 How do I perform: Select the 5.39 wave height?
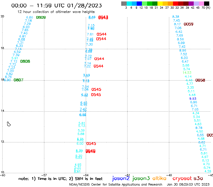(x=81, y=130)
